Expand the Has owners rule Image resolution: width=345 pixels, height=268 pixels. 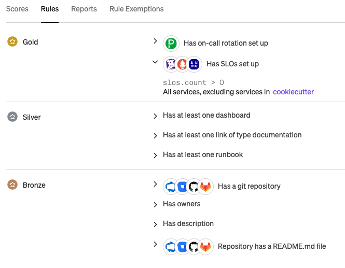pos(155,205)
